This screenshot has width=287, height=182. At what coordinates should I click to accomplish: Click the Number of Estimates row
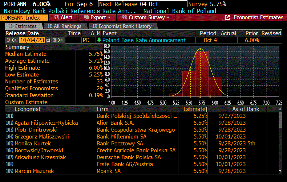click(x=54, y=82)
